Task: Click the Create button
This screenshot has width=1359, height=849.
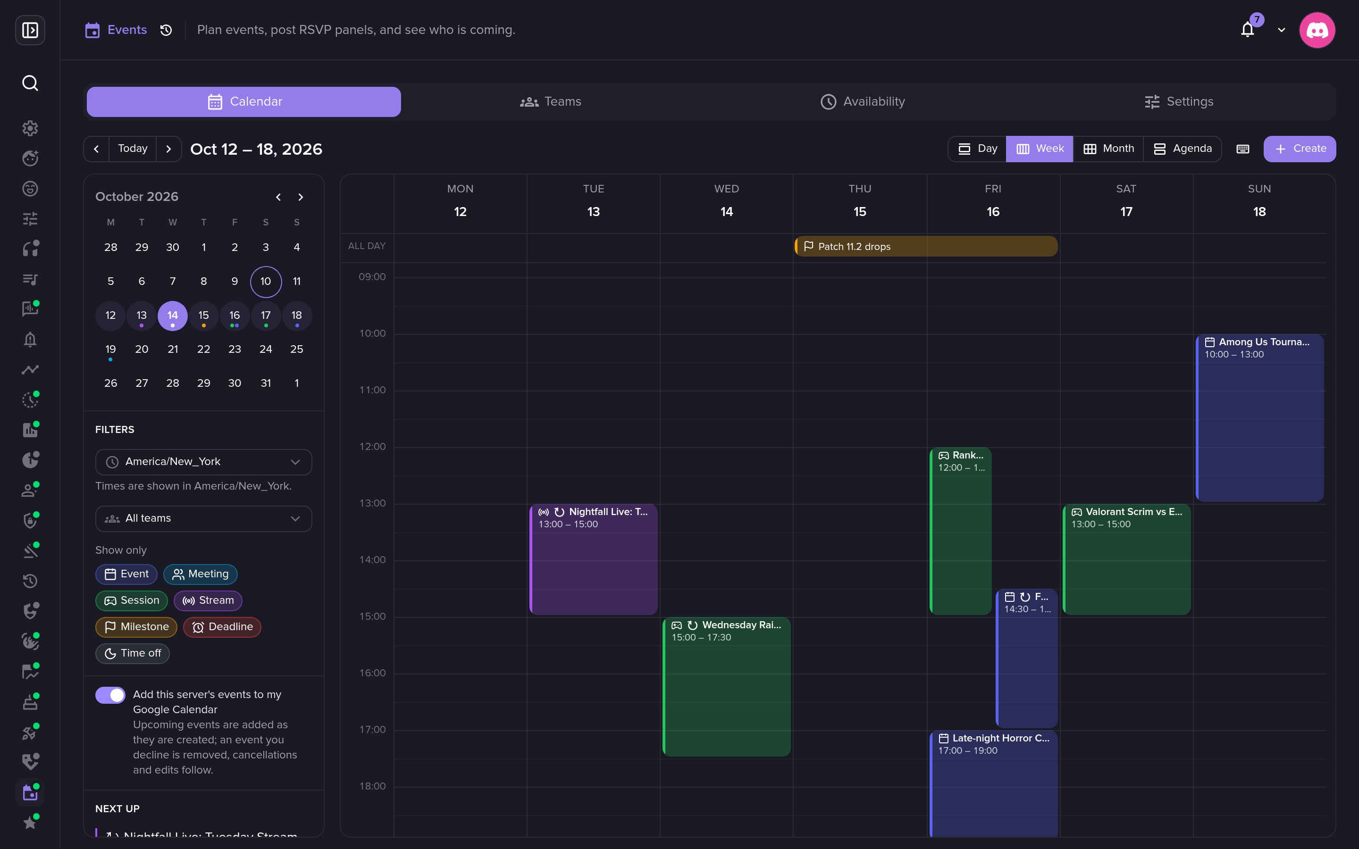Action: [1300, 149]
